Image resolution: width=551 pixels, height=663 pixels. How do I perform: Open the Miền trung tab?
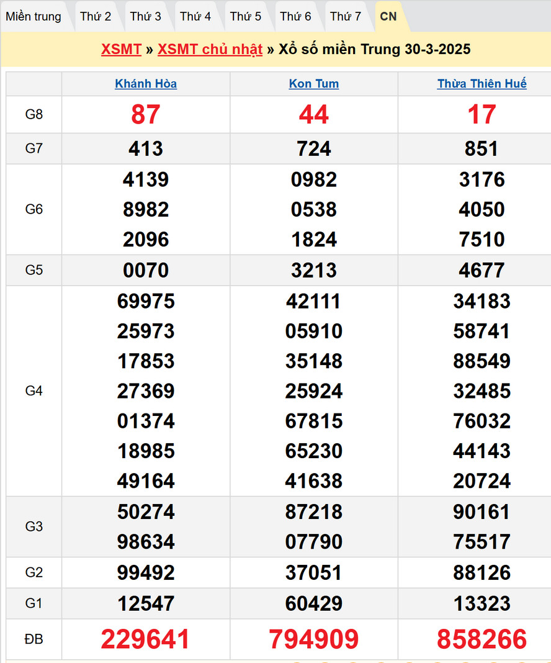point(34,17)
